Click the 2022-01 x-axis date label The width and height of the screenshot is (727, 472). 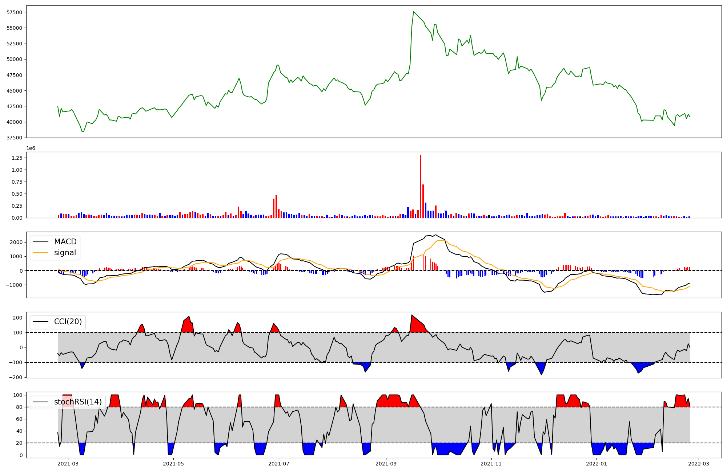pos(597,463)
